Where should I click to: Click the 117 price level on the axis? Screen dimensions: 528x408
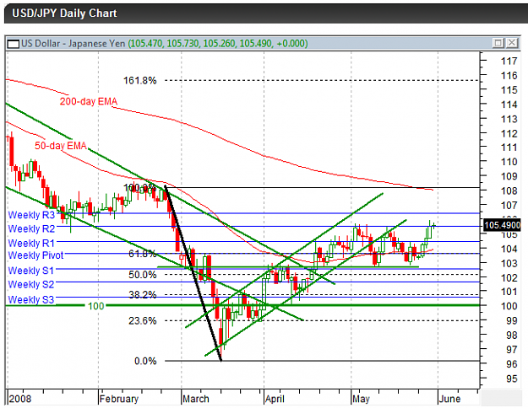(509, 62)
